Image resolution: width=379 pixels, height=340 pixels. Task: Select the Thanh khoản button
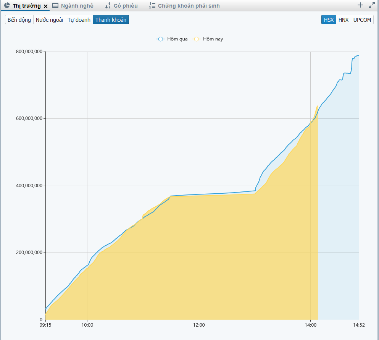click(x=111, y=20)
